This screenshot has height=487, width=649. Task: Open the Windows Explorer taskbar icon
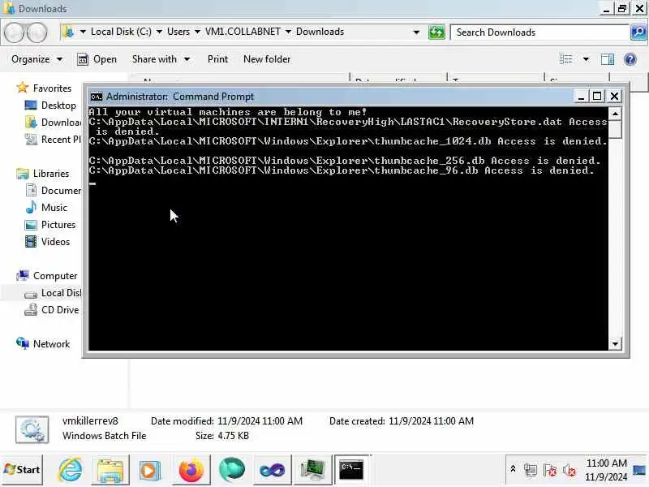[x=110, y=470]
